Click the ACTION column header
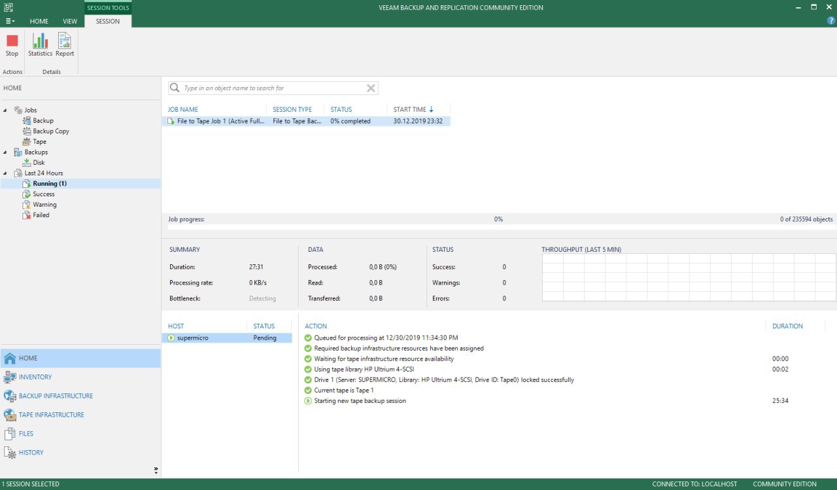 [x=316, y=326]
